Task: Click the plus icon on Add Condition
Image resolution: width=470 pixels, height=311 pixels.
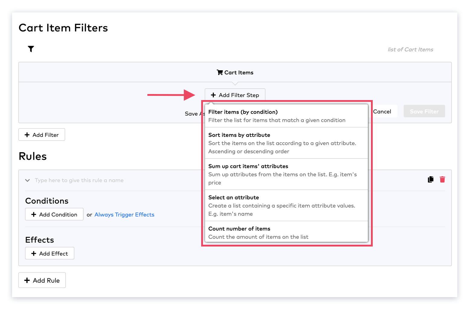Action: [34, 214]
